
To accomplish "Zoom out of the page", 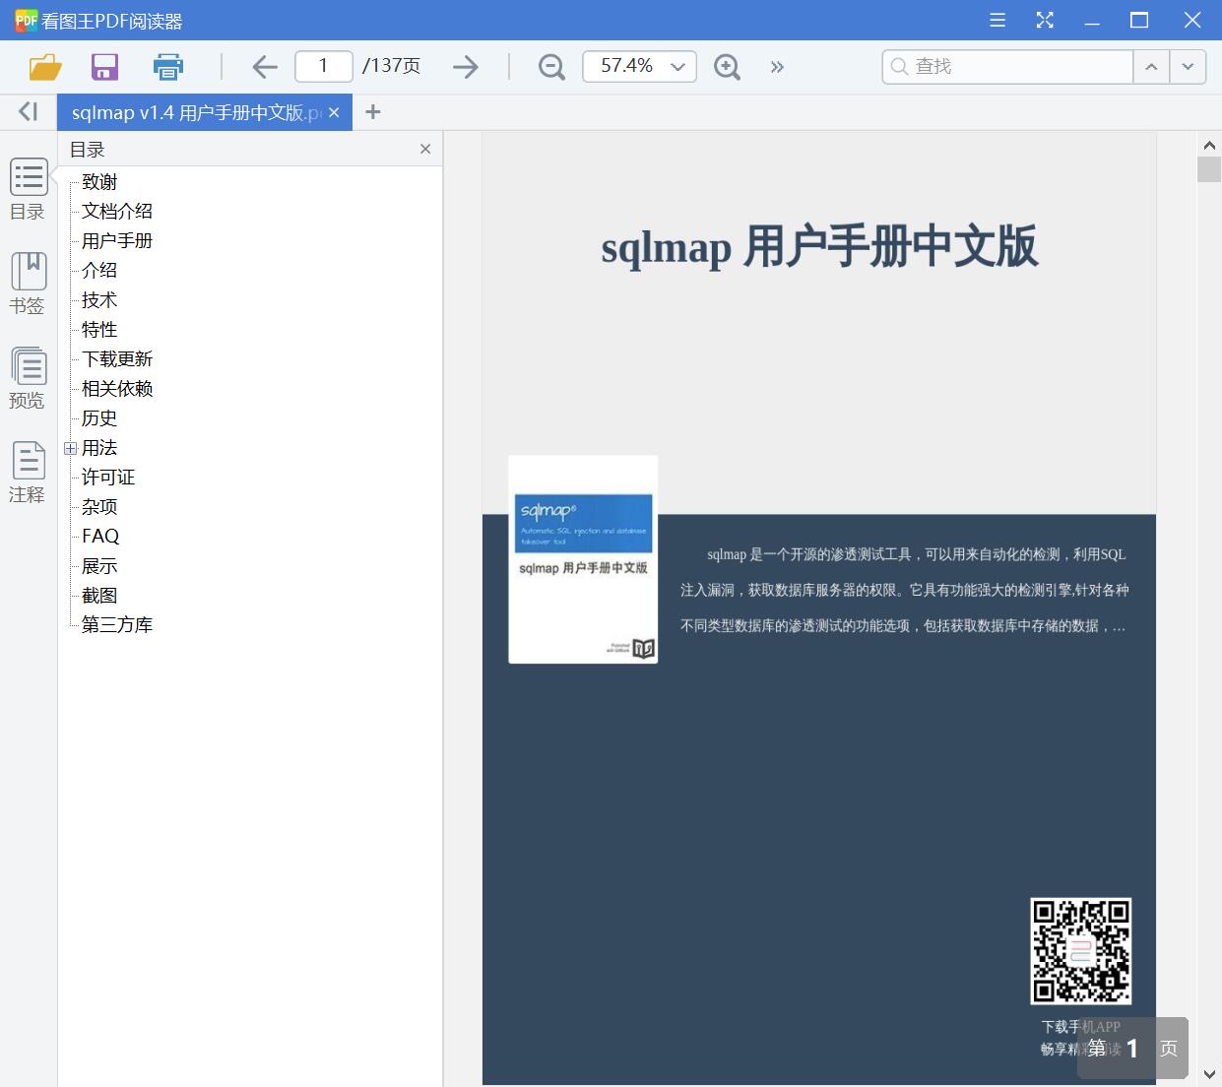I will 551,66.
